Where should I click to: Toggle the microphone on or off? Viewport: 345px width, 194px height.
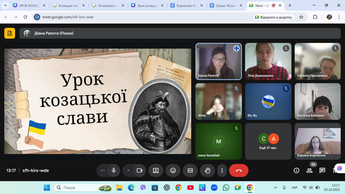pos(114,171)
